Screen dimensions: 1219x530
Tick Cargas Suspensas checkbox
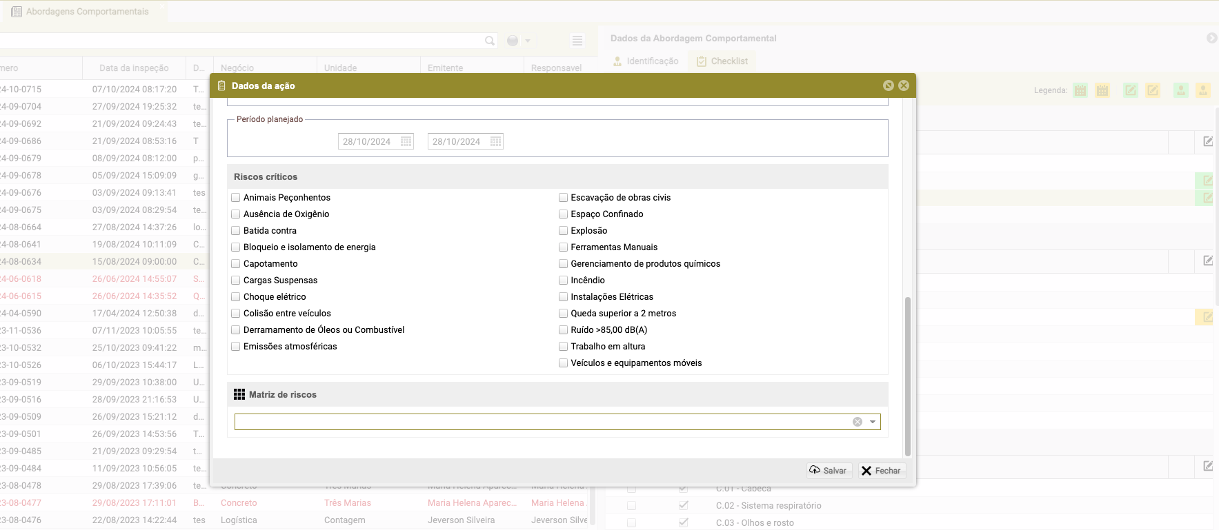(236, 281)
